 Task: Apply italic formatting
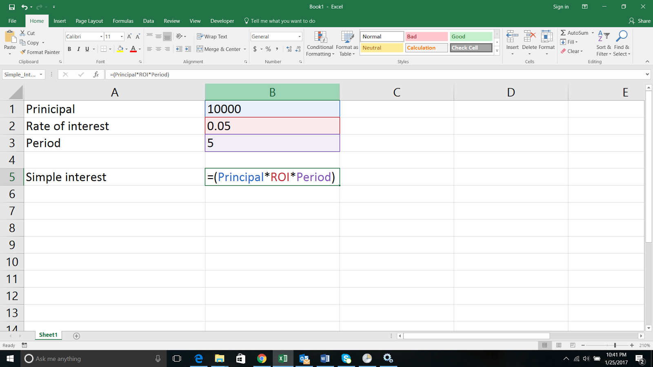[78, 49]
